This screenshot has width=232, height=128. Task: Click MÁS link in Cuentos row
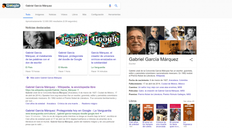coord(180,87)
